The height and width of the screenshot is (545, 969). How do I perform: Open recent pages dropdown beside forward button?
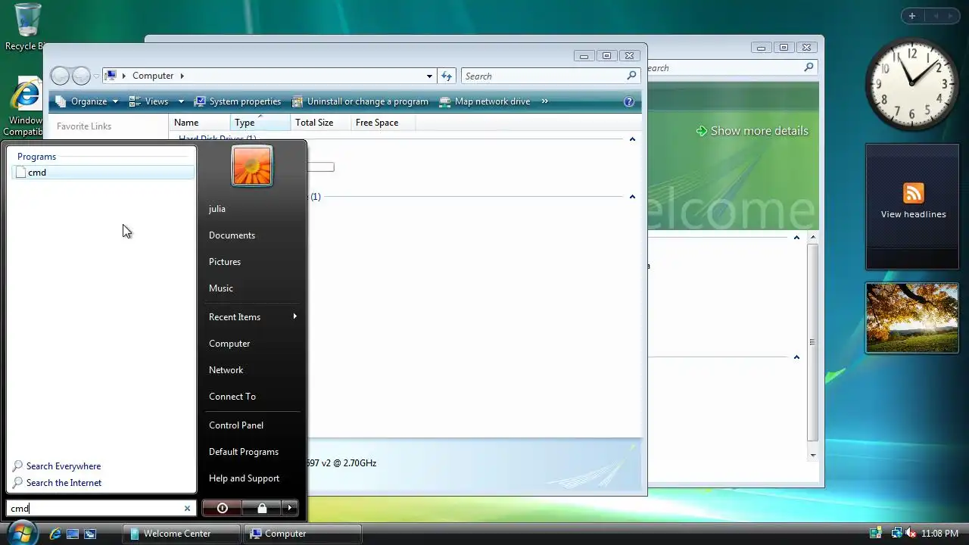tap(97, 76)
